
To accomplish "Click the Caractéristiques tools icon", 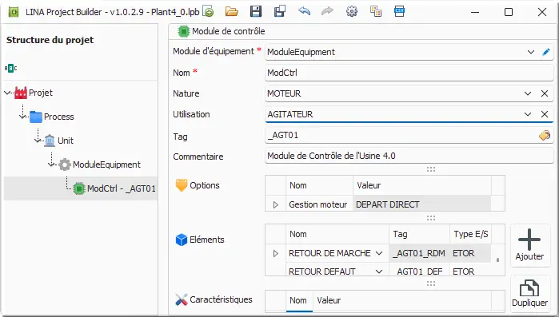I will click(182, 300).
